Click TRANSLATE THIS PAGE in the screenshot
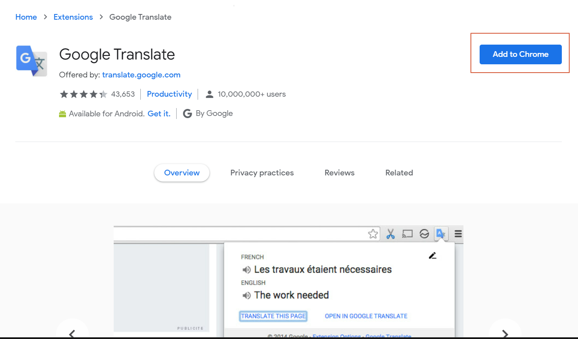The height and width of the screenshot is (339, 578). tap(273, 316)
